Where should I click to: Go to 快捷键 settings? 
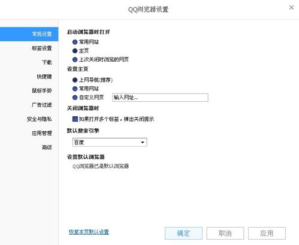(44, 77)
